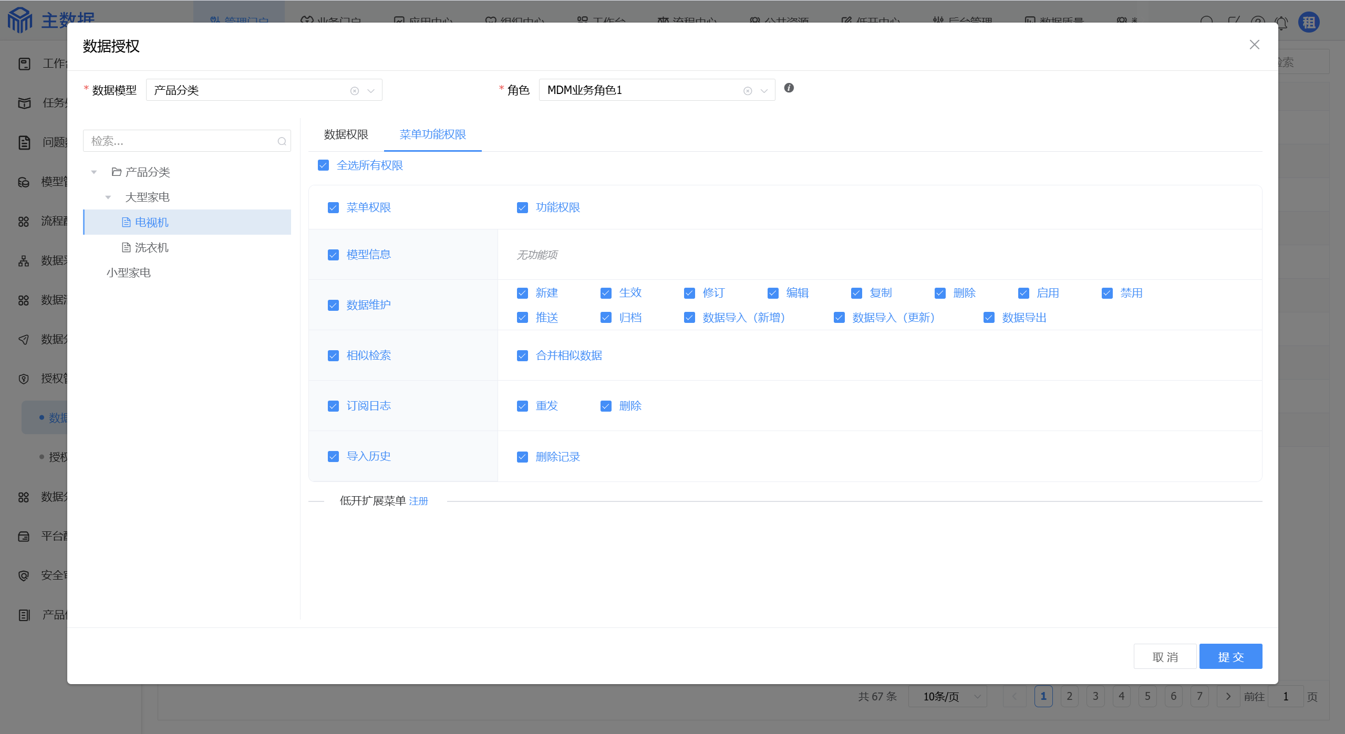Clear the 角色 field with its clear icon
1345x734 pixels.
pos(748,91)
